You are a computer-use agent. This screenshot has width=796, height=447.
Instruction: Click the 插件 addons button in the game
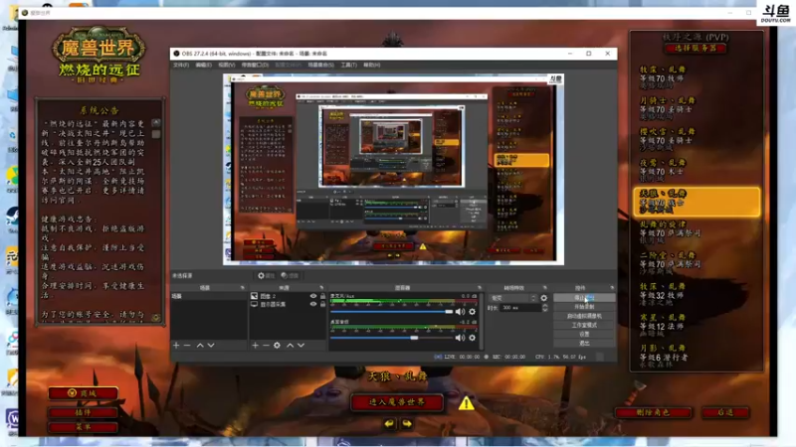tap(84, 412)
